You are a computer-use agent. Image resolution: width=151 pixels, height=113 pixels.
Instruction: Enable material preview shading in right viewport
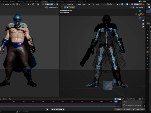click(x=139, y=4)
